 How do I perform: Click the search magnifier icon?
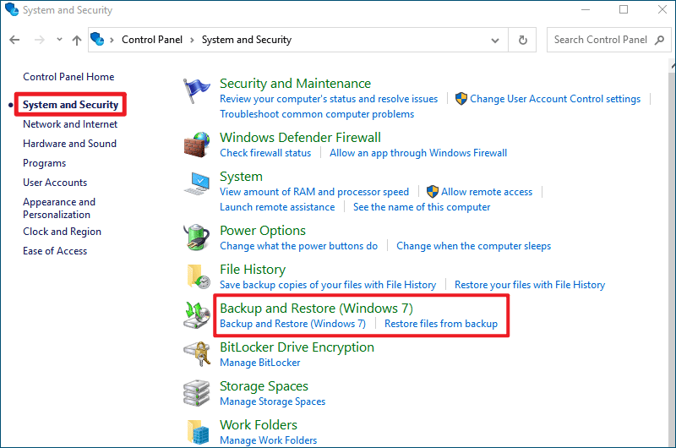pyautogui.click(x=659, y=40)
